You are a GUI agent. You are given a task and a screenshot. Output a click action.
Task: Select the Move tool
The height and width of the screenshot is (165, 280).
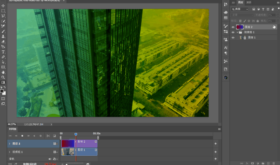[x=3, y=6]
